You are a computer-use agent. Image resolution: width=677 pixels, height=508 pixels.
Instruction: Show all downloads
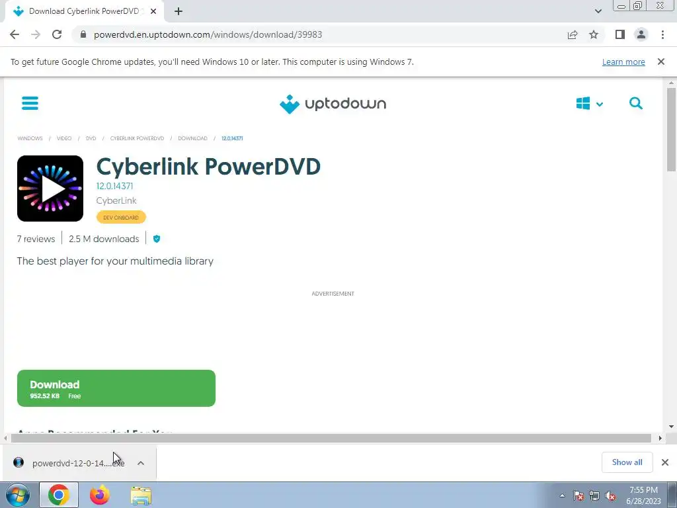click(627, 462)
